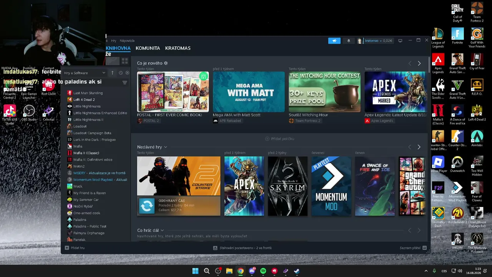The width and height of the screenshot is (492, 277).
Task: Open Google Chrome from the taskbar
Action: coord(240,271)
